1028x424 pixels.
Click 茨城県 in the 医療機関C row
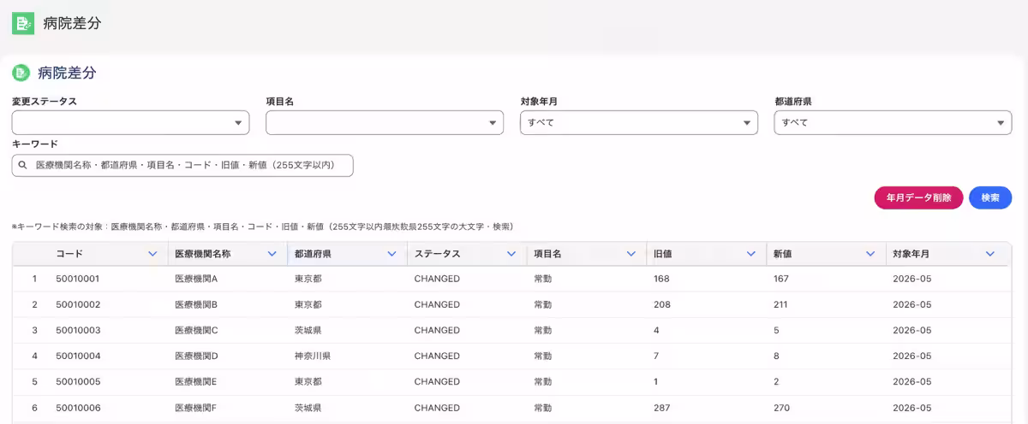pyautogui.click(x=308, y=330)
